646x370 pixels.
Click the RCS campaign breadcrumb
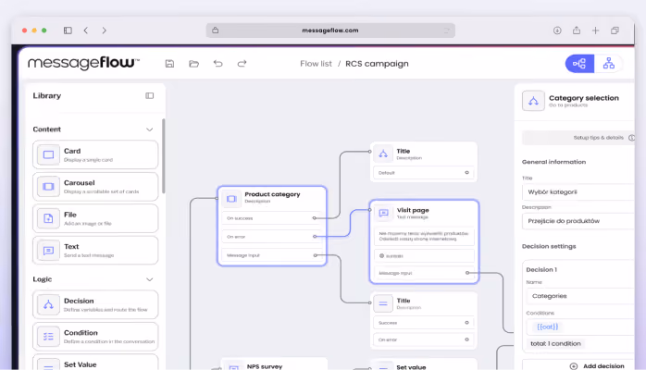[377, 64]
